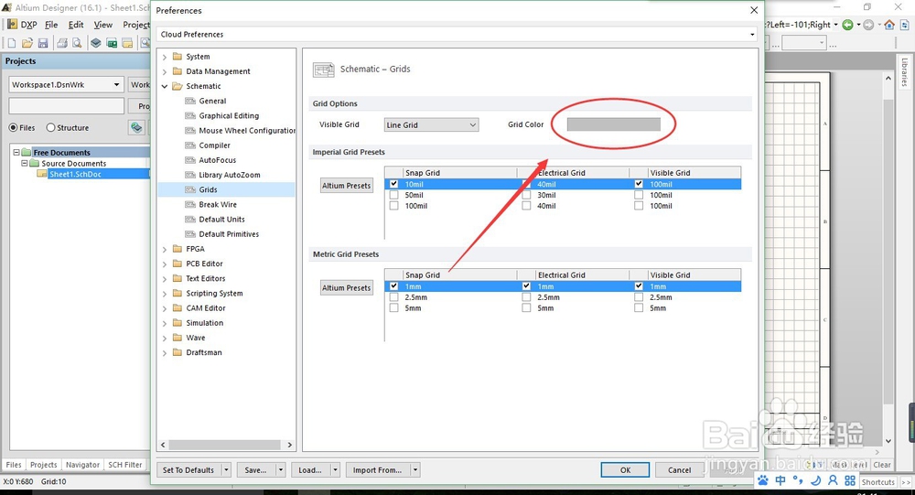Toggle the 1mm metric snap grid checkbox
This screenshot has width=915, height=495.
[x=393, y=286]
